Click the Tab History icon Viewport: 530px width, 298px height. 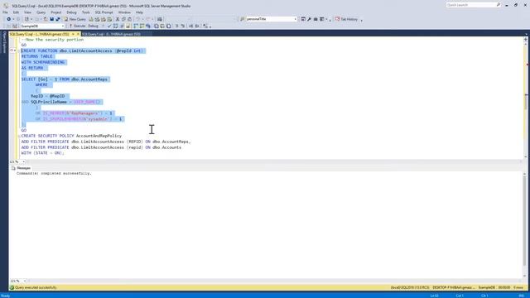337,19
